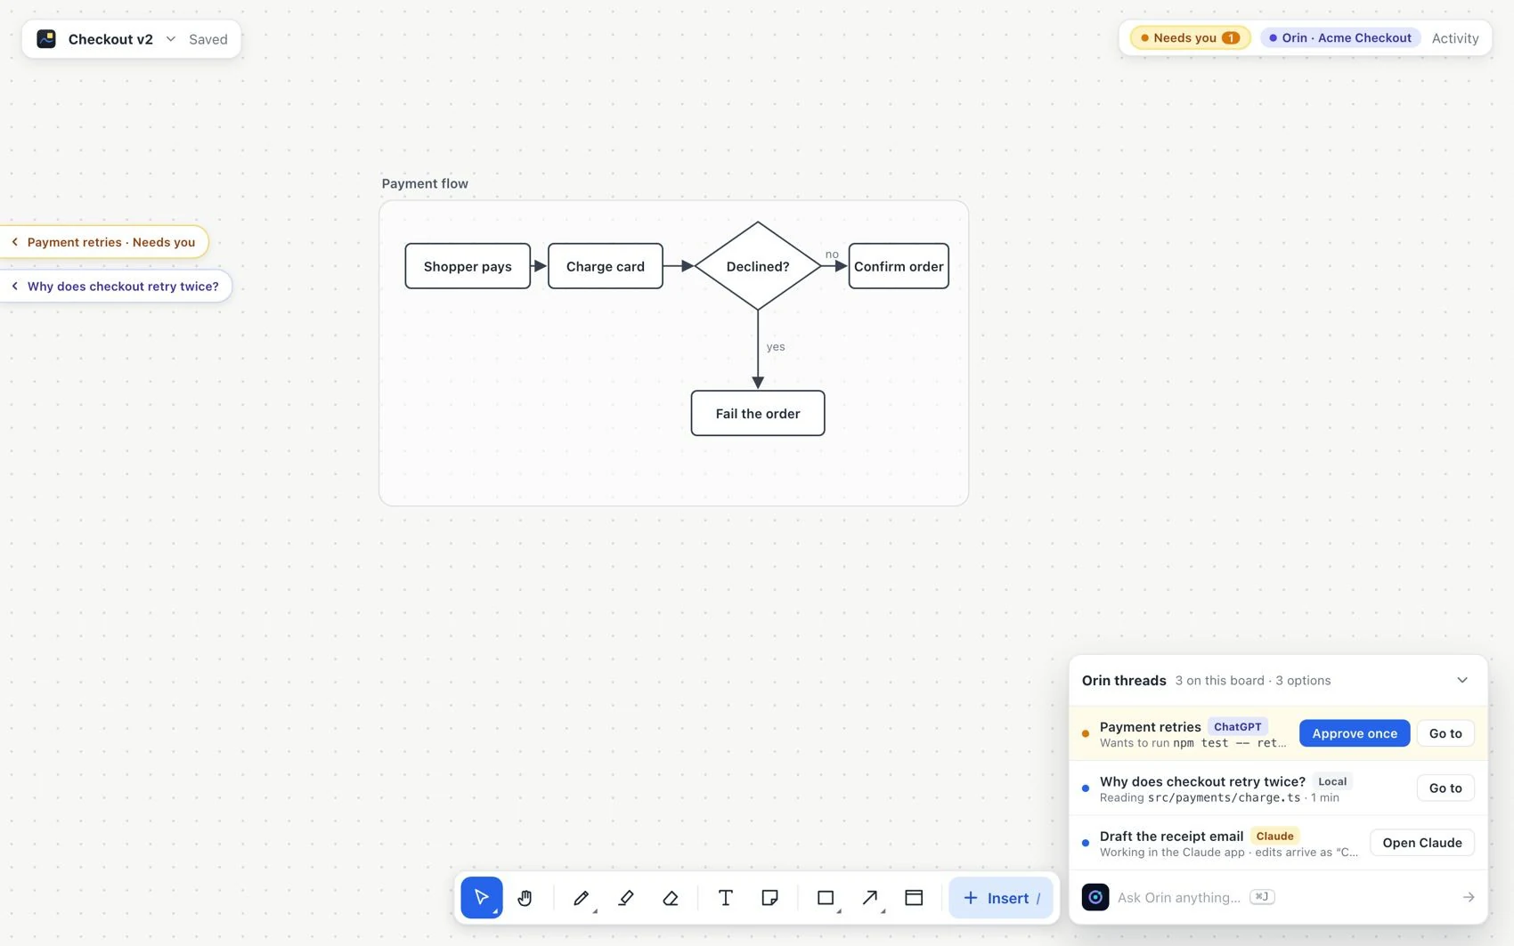Screen dimensions: 1514x946
Task: Pick the highlighter marker tool
Action: point(626,897)
